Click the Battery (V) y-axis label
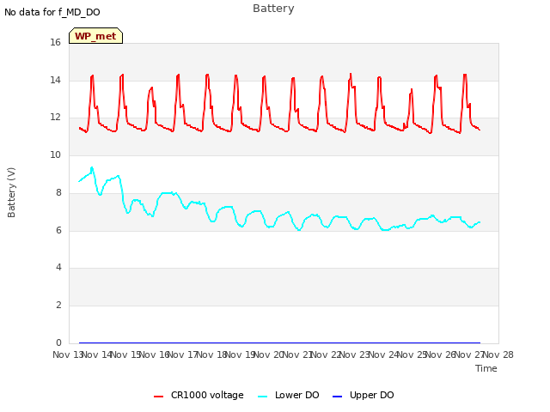The height and width of the screenshot is (412, 550). pos(11,192)
